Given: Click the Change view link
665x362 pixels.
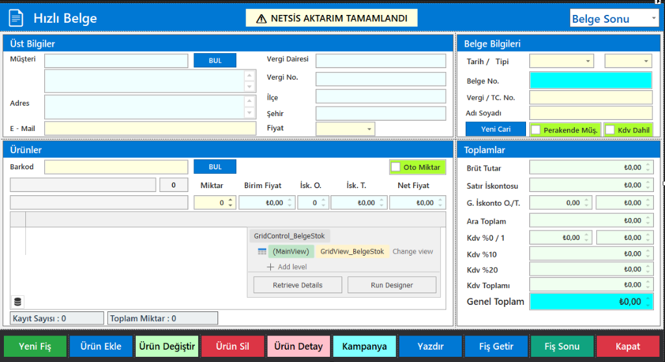Looking at the screenshot, I should 412,251.
